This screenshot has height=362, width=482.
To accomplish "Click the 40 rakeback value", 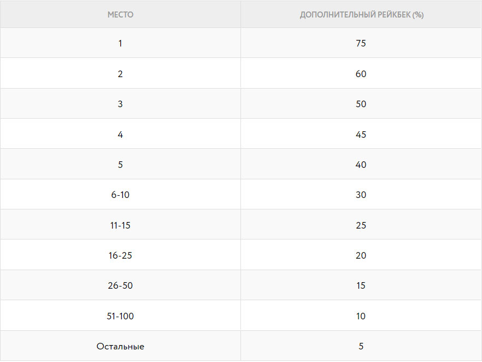I will pos(361,165).
